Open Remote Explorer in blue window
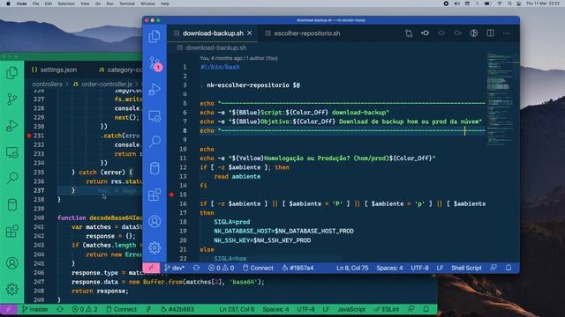Screen dimensions: 565x317 [x=154, y=116]
